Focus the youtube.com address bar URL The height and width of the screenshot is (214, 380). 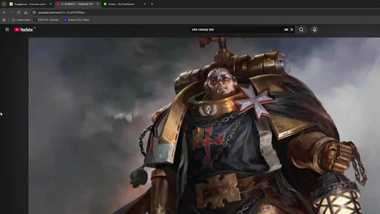pos(61,12)
